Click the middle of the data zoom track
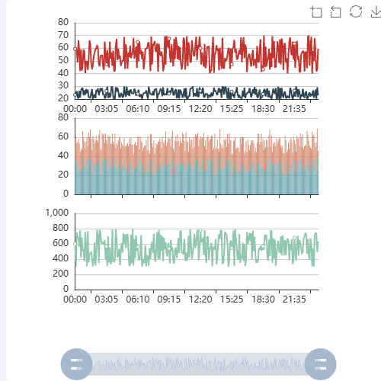Viewport: 381px width, 381px height. tap(198, 364)
